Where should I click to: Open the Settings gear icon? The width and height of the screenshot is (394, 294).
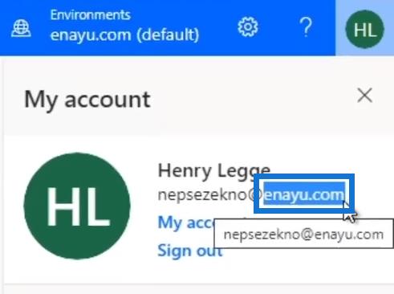tap(248, 27)
